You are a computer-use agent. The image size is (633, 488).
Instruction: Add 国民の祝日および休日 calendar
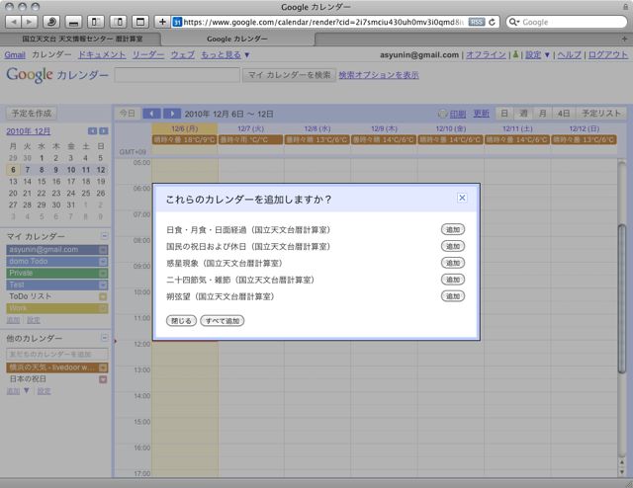click(453, 246)
